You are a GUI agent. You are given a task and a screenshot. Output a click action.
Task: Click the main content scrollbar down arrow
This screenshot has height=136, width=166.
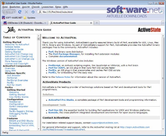tap(163, 129)
